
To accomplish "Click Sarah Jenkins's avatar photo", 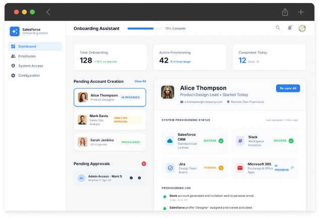I will tap(83, 142).
